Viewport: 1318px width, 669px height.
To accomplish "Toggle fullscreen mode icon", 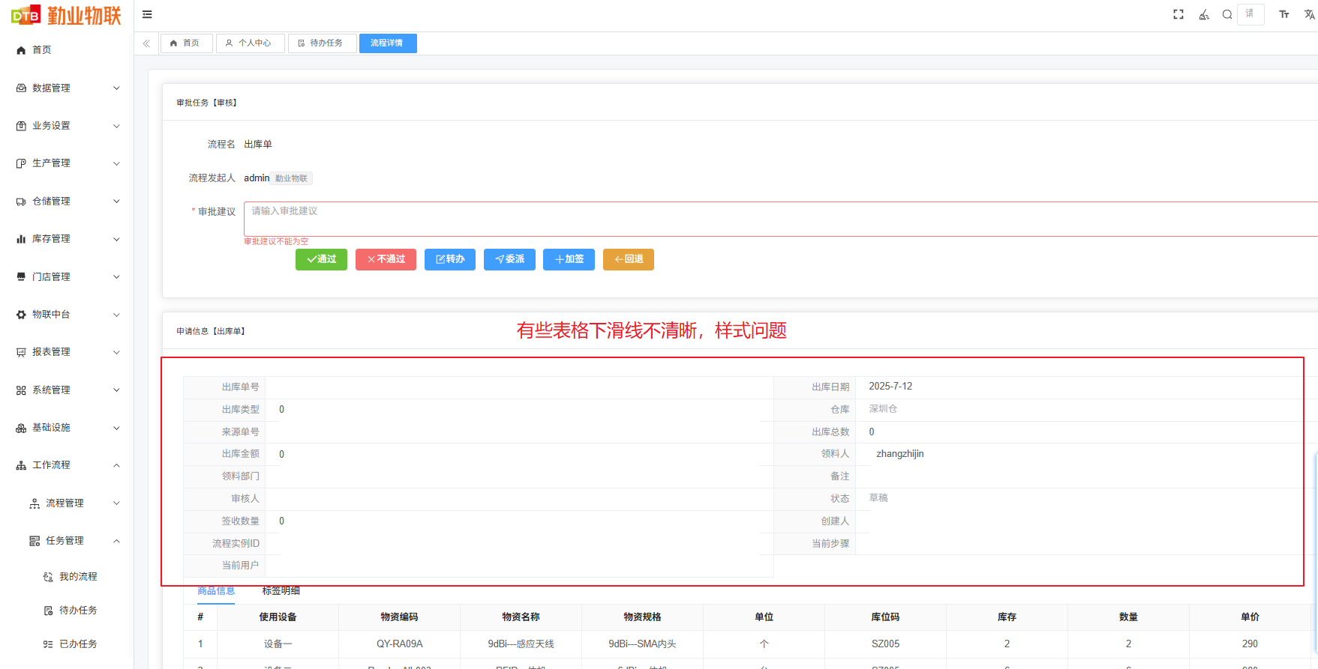I will (x=1178, y=14).
